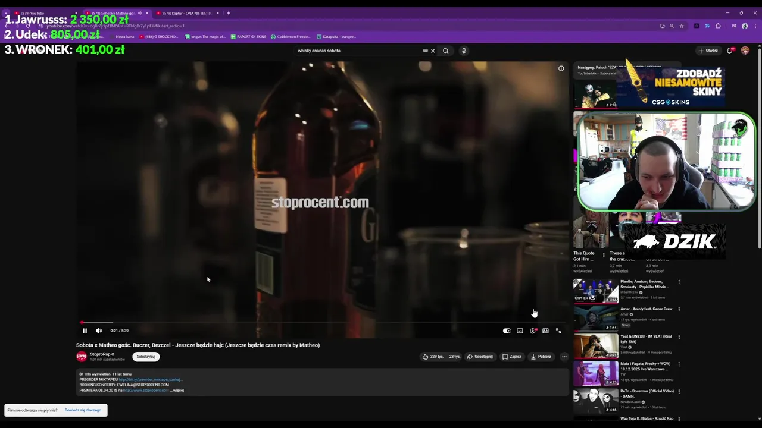The height and width of the screenshot is (428, 762).
Task: Open YouTube notifications via the bell icon
Action: pyautogui.click(x=730, y=51)
